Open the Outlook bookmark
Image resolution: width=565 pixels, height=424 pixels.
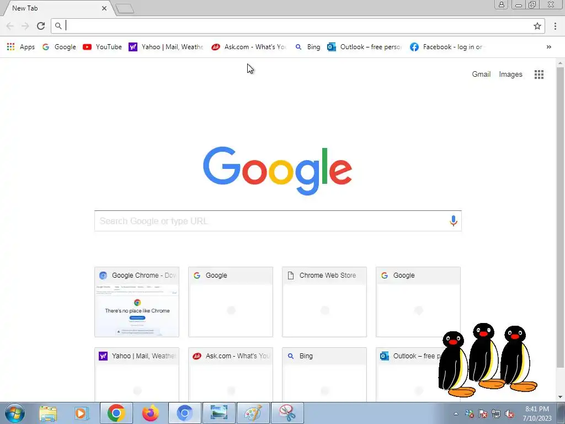(x=364, y=47)
